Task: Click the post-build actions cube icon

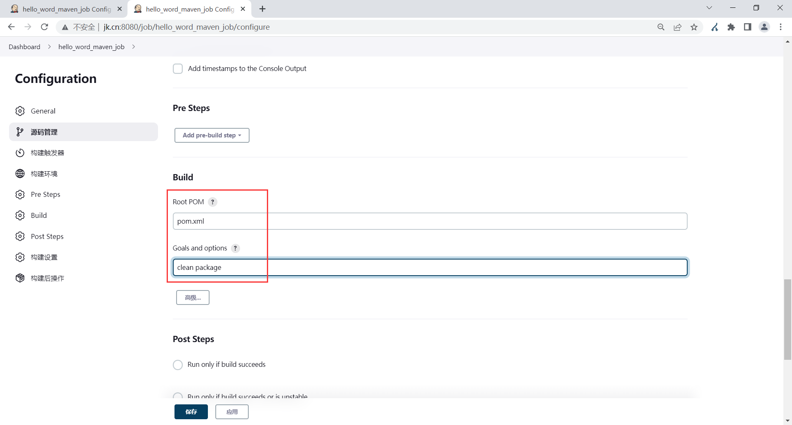Action: 20,278
